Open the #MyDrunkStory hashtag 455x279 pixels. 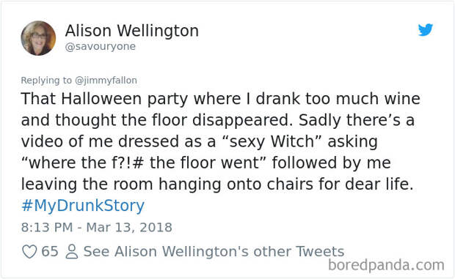83,206
